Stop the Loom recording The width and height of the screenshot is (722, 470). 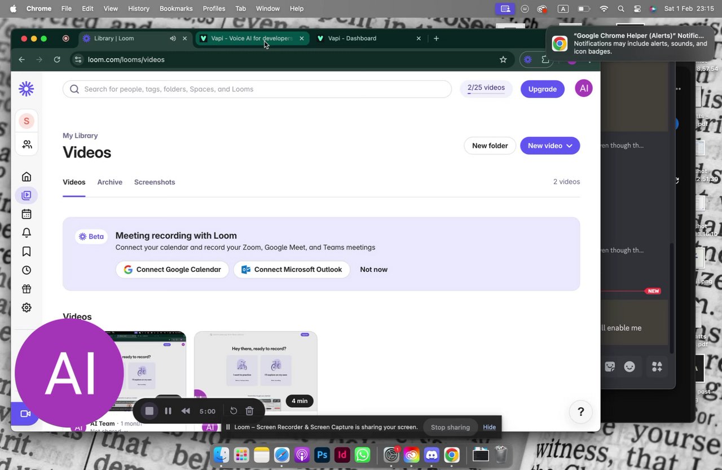pyautogui.click(x=149, y=411)
